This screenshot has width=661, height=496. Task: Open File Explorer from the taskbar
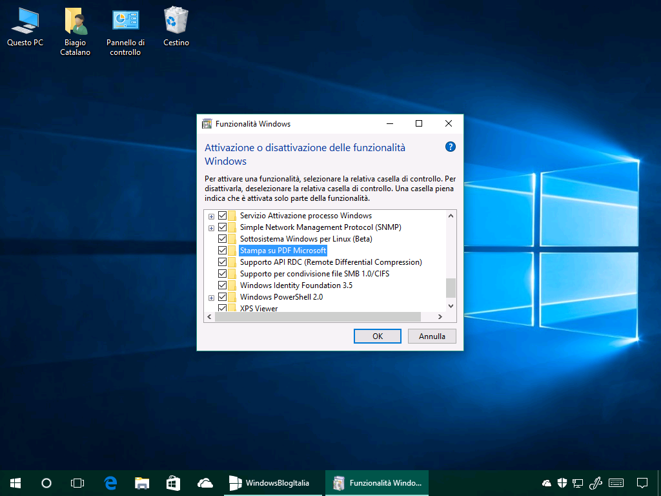pyautogui.click(x=142, y=483)
